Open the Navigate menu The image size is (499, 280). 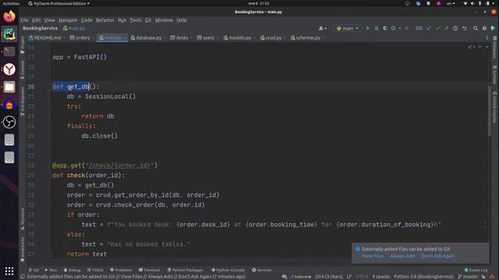[x=68, y=20]
